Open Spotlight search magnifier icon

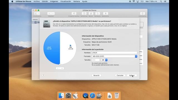tap(161, 1)
